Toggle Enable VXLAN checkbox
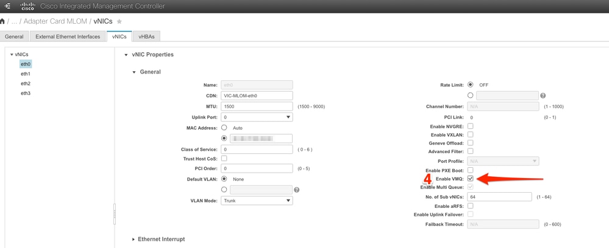The height and width of the screenshot is (248, 609). [x=471, y=134]
